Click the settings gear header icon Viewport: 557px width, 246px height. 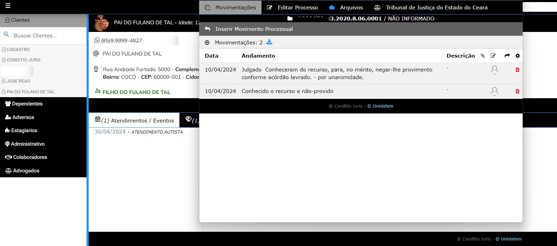coord(518,56)
